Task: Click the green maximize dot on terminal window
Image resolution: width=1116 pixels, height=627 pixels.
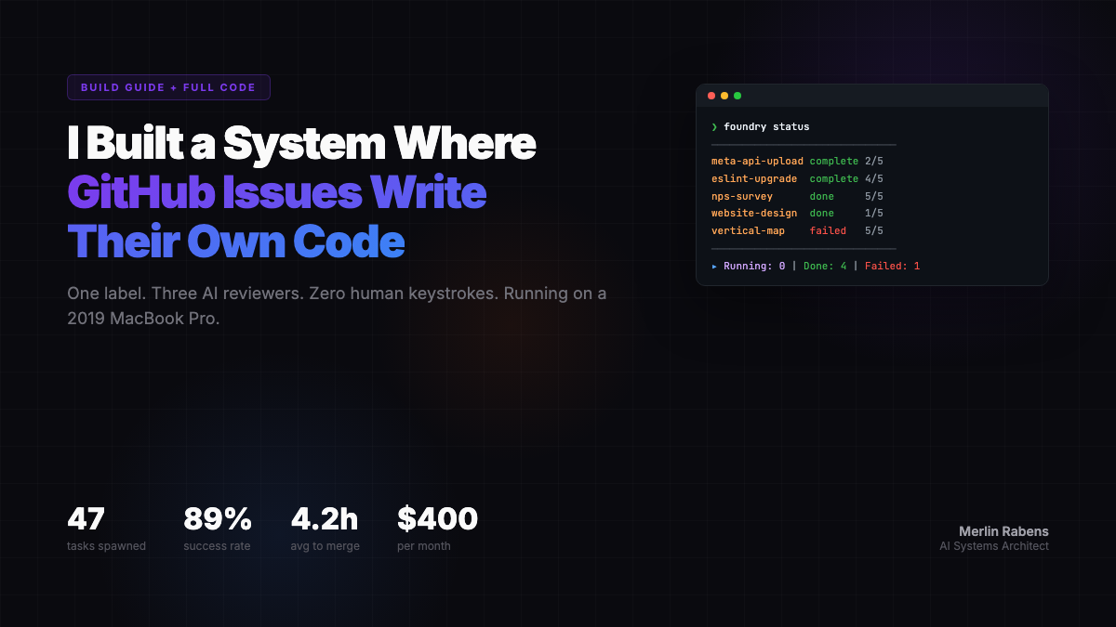Action: point(737,96)
